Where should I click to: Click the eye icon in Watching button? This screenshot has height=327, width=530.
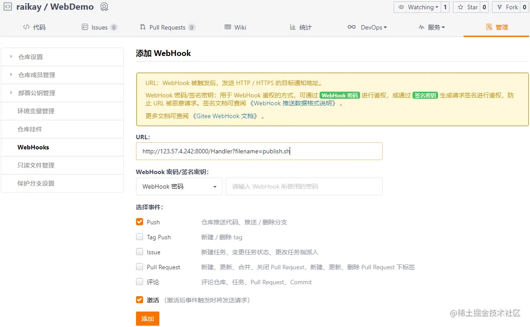pyautogui.click(x=401, y=7)
